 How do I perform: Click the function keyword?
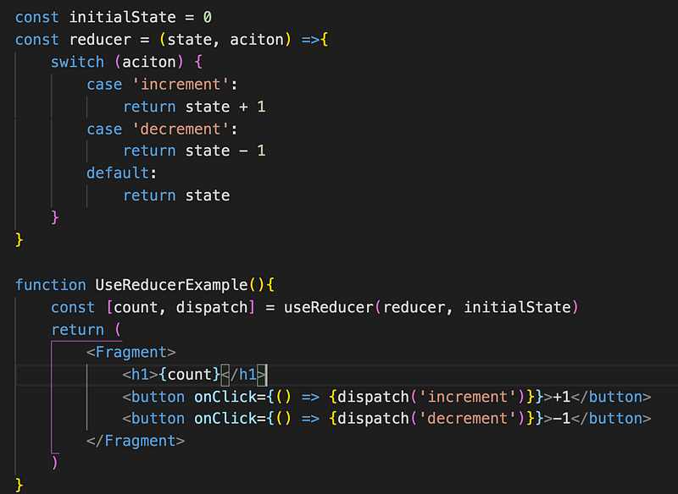click(50, 285)
